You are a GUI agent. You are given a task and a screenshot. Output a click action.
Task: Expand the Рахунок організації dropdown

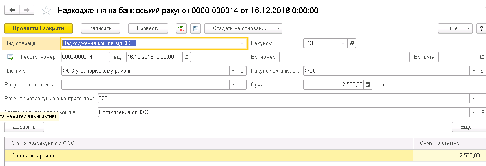(x=473, y=71)
